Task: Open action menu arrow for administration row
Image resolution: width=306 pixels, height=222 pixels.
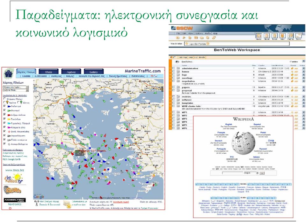Action: pos(303,68)
